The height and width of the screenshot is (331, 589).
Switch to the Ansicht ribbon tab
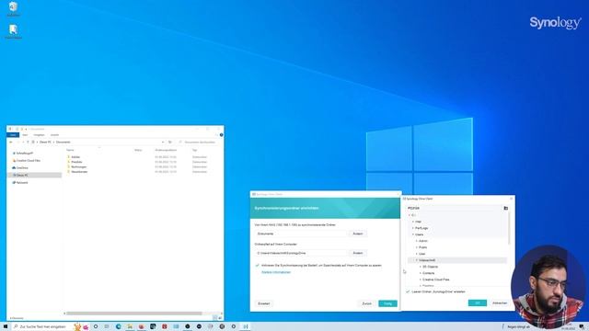coord(55,135)
